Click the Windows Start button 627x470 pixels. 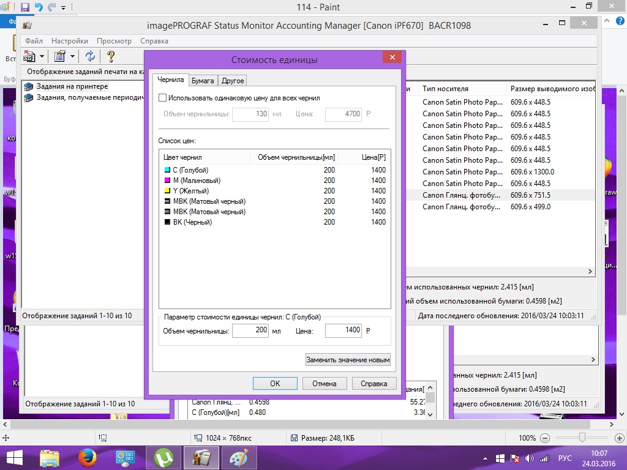pyautogui.click(x=15, y=458)
